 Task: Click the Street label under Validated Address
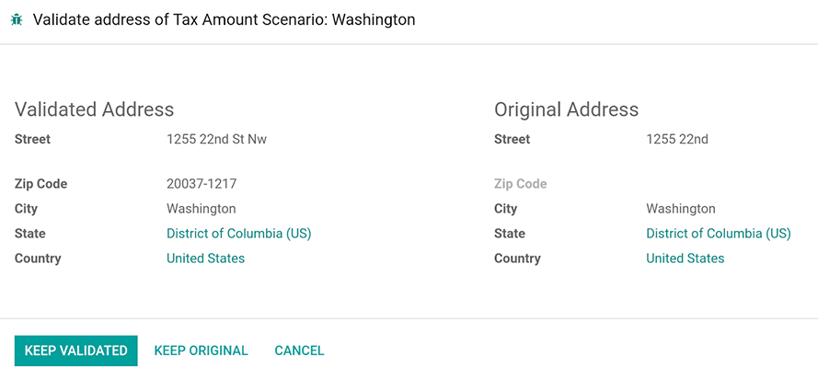coord(32,140)
